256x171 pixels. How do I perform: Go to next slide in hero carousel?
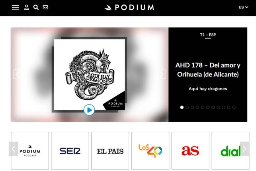pos(162,74)
